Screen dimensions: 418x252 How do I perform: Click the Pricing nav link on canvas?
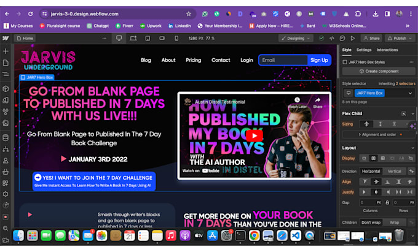(x=193, y=60)
